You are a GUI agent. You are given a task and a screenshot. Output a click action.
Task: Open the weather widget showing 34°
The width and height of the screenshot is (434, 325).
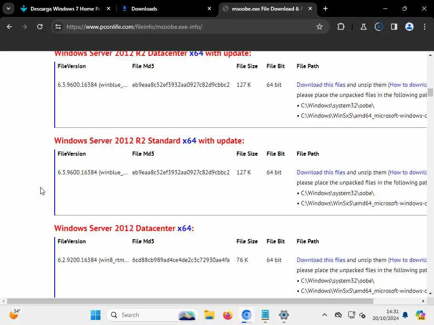point(14,314)
